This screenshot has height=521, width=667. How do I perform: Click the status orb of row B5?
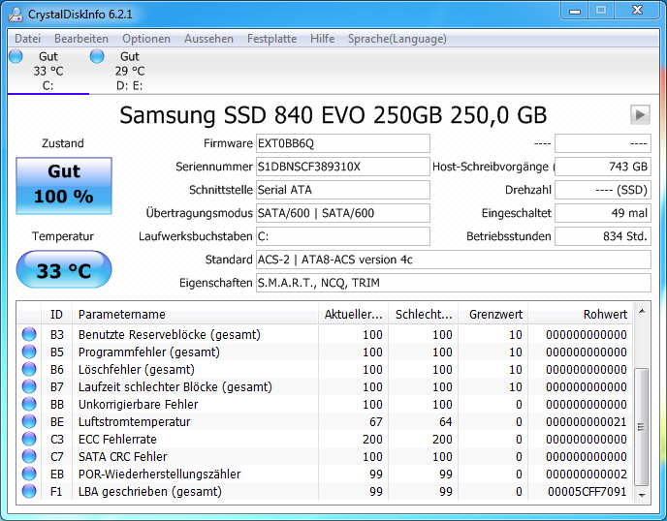pyautogui.click(x=29, y=352)
